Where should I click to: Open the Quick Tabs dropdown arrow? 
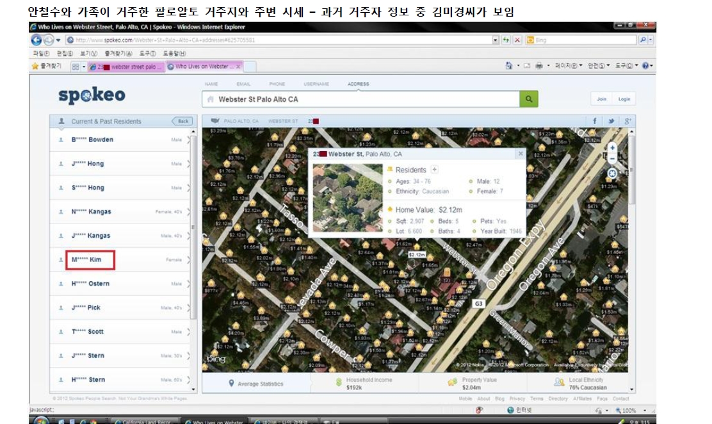click(83, 67)
